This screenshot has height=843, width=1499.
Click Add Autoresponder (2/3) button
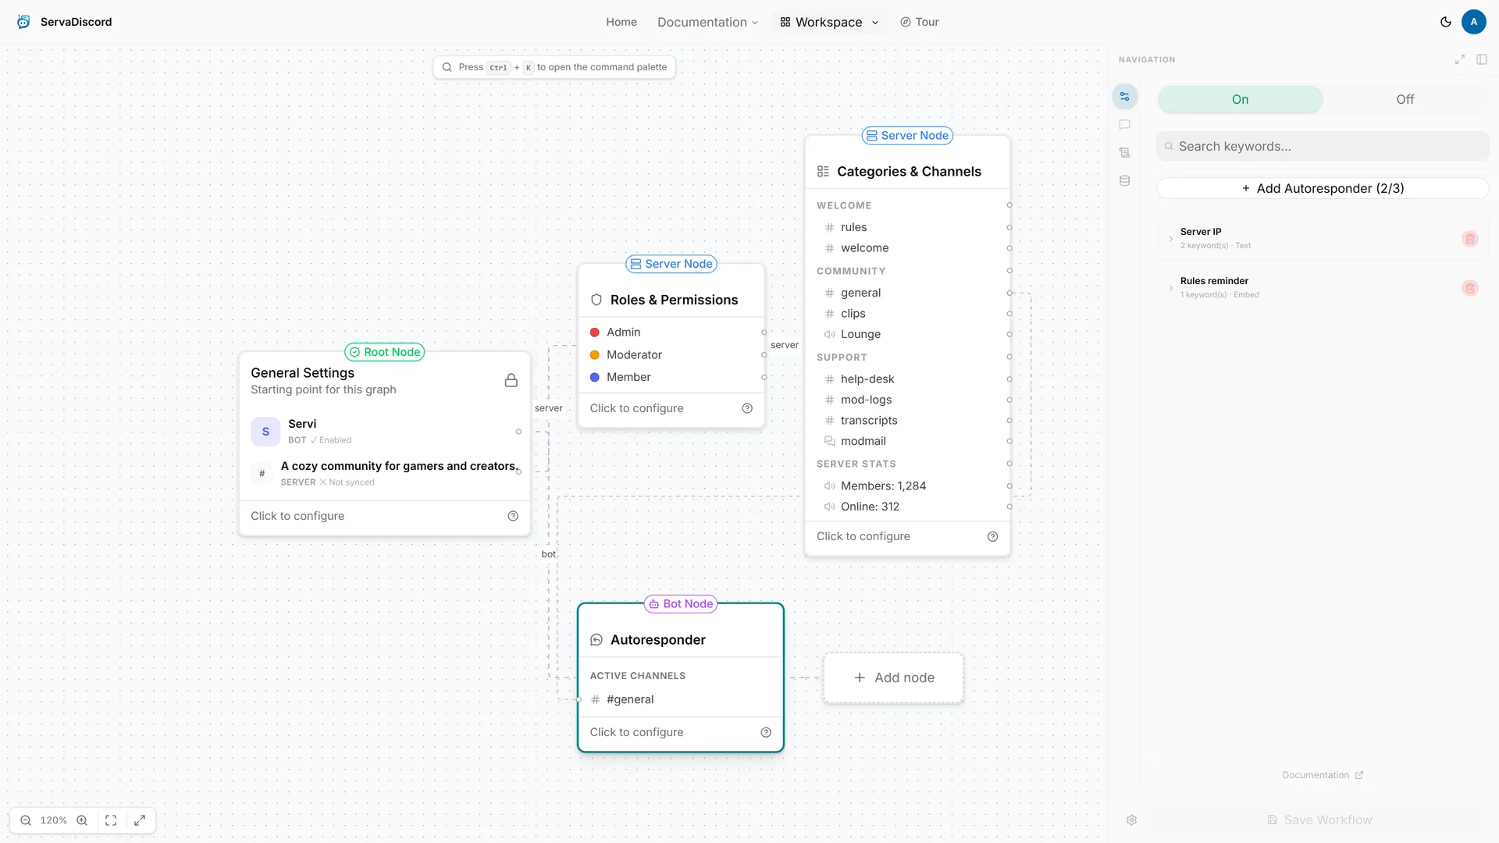(1323, 188)
